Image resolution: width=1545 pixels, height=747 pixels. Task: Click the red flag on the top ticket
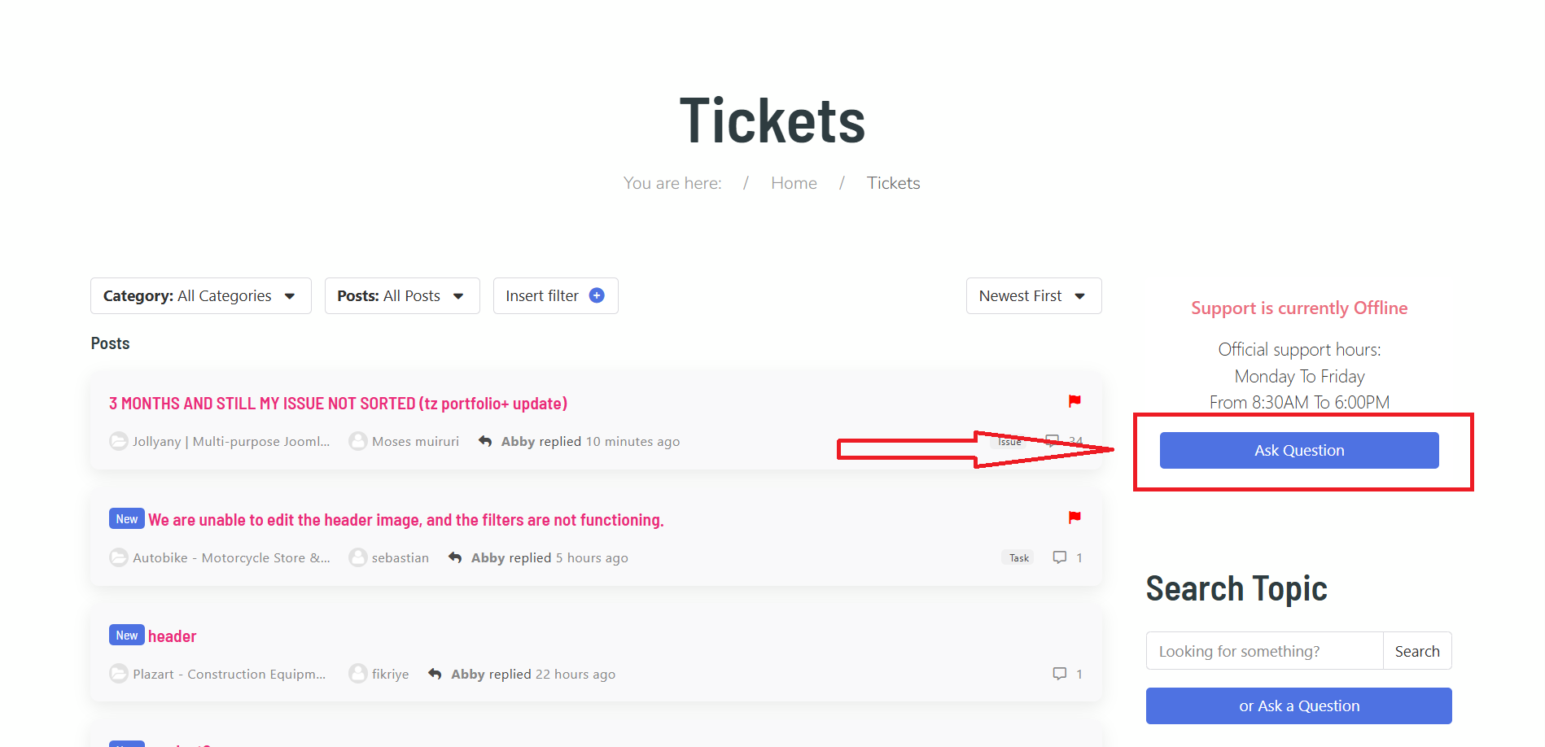1075,400
